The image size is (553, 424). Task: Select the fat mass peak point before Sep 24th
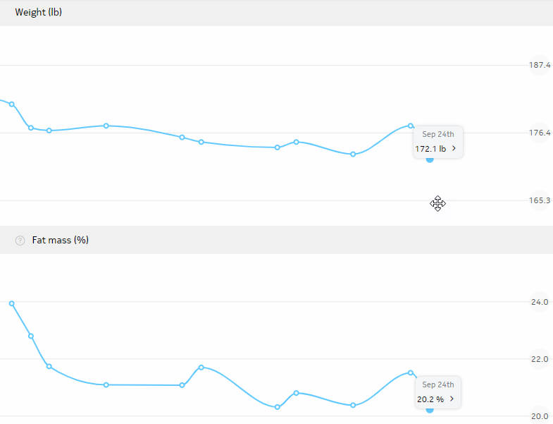411,372
